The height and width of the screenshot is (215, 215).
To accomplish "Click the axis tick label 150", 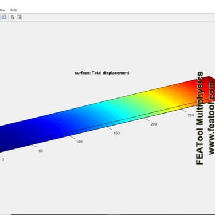I will (116, 133).
